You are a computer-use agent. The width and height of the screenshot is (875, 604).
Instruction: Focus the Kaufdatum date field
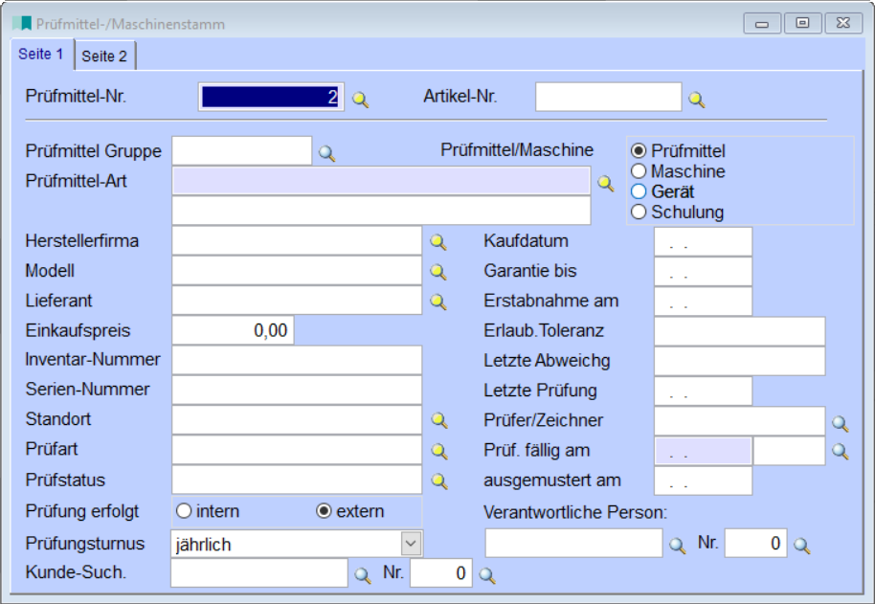tap(703, 242)
